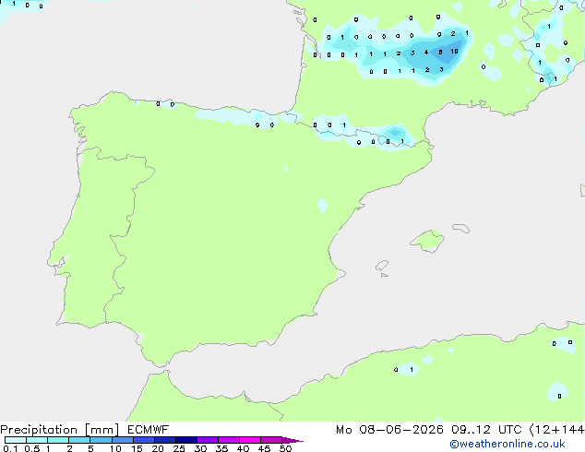The width and height of the screenshot is (585, 452).
Task: Select the date 'Mo 08-06-2026' text
Action: tap(389, 430)
